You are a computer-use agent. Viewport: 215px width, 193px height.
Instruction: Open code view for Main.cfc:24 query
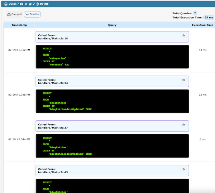183,80
